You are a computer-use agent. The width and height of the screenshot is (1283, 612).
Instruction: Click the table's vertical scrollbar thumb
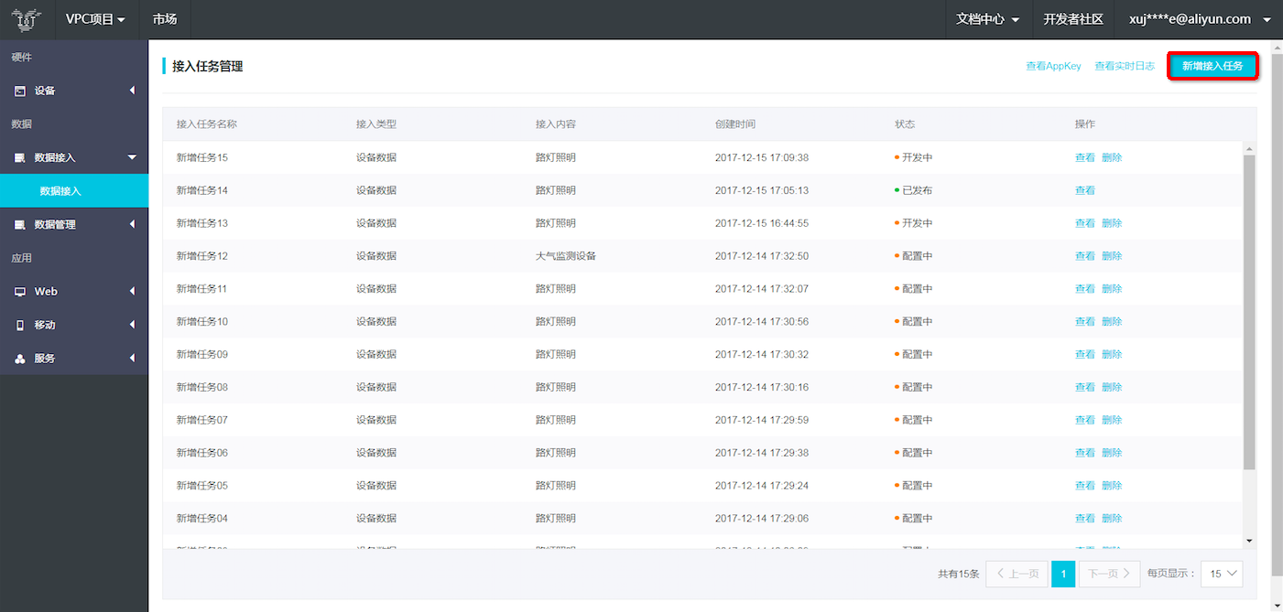1249,312
